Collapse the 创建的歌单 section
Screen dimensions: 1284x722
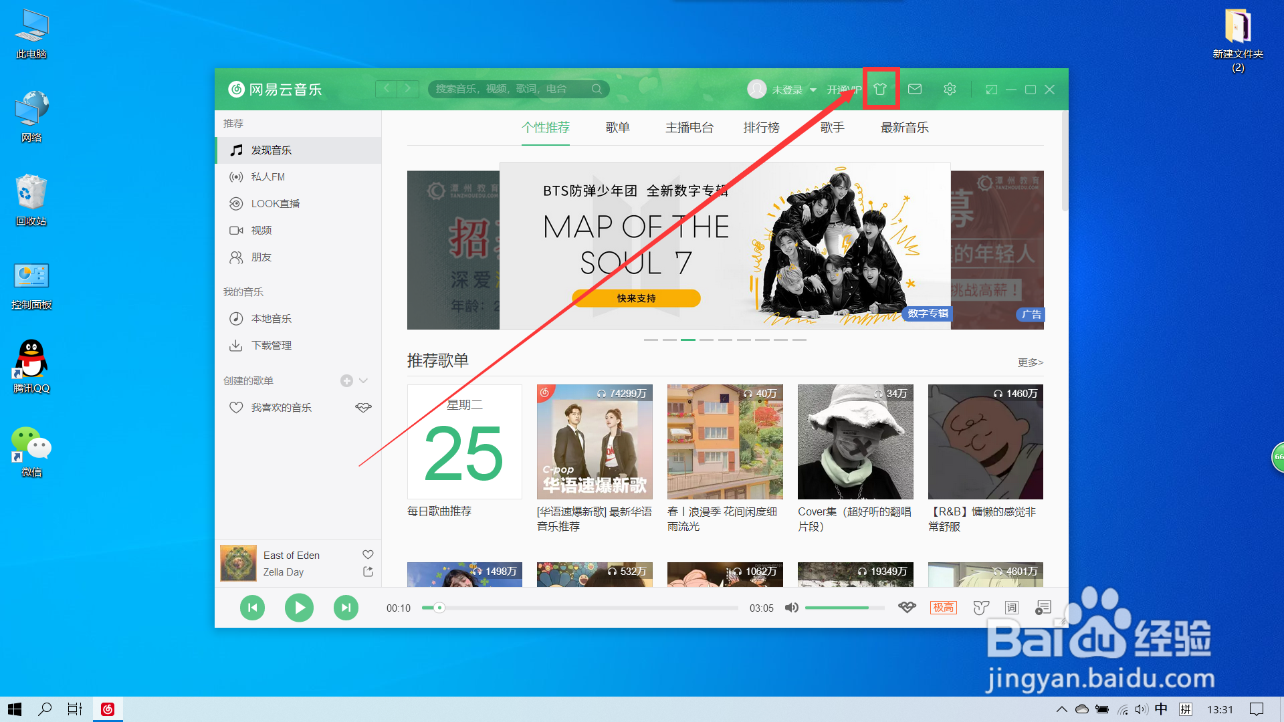click(x=364, y=380)
